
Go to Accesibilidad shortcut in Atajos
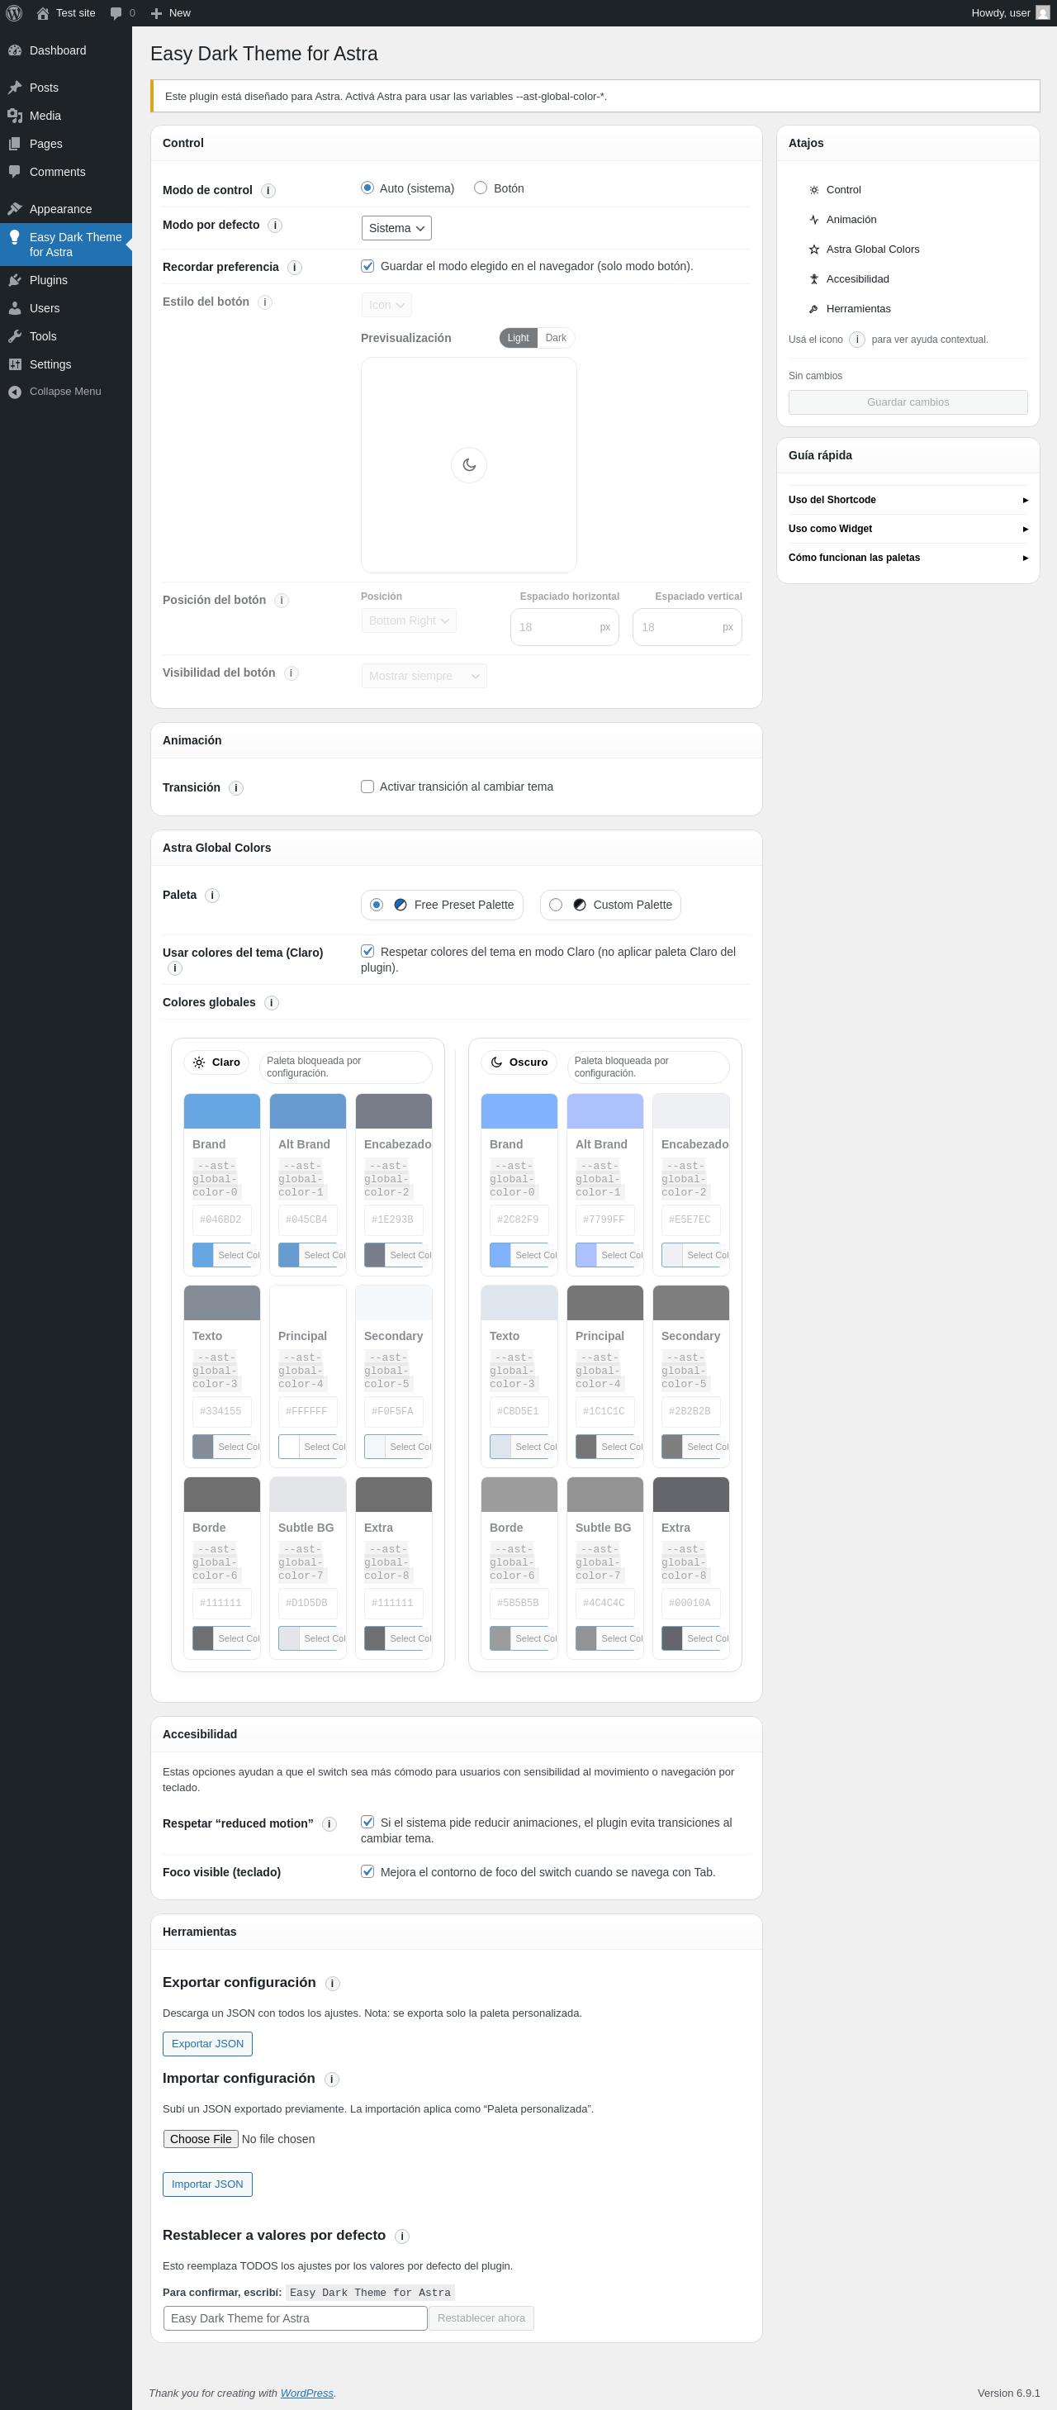[x=848, y=280]
